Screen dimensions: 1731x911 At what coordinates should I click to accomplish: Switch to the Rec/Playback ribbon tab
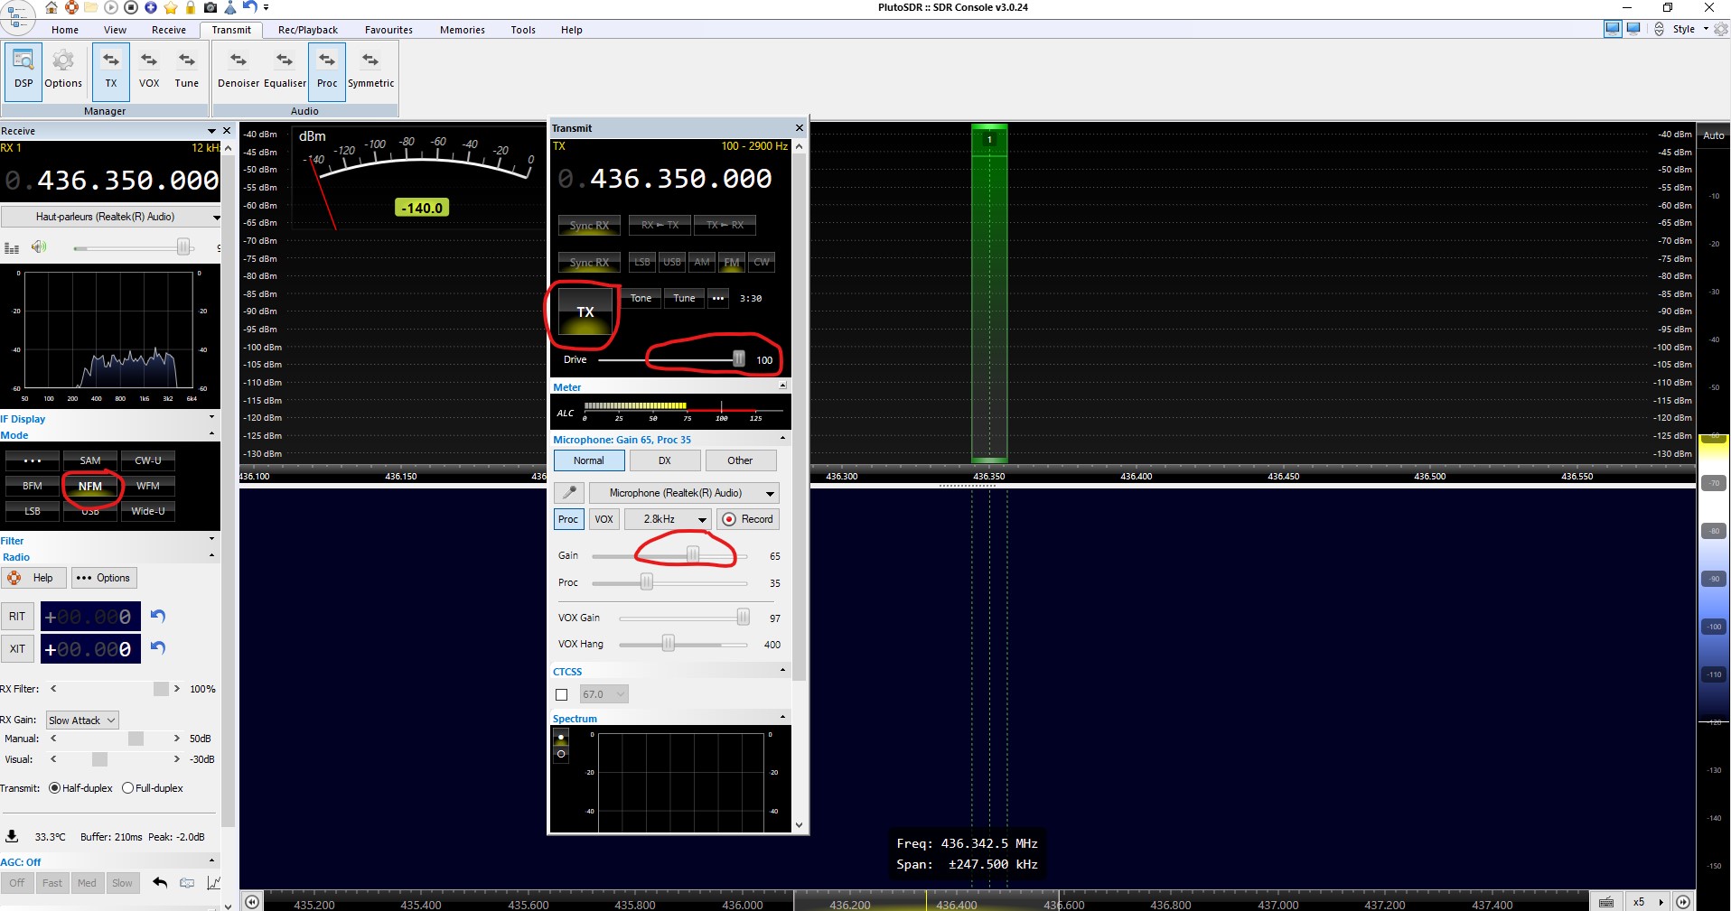[x=306, y=29]
